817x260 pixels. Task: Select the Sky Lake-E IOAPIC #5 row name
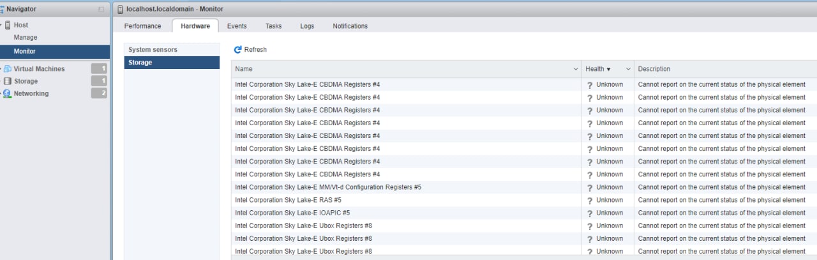coord(292,213)
